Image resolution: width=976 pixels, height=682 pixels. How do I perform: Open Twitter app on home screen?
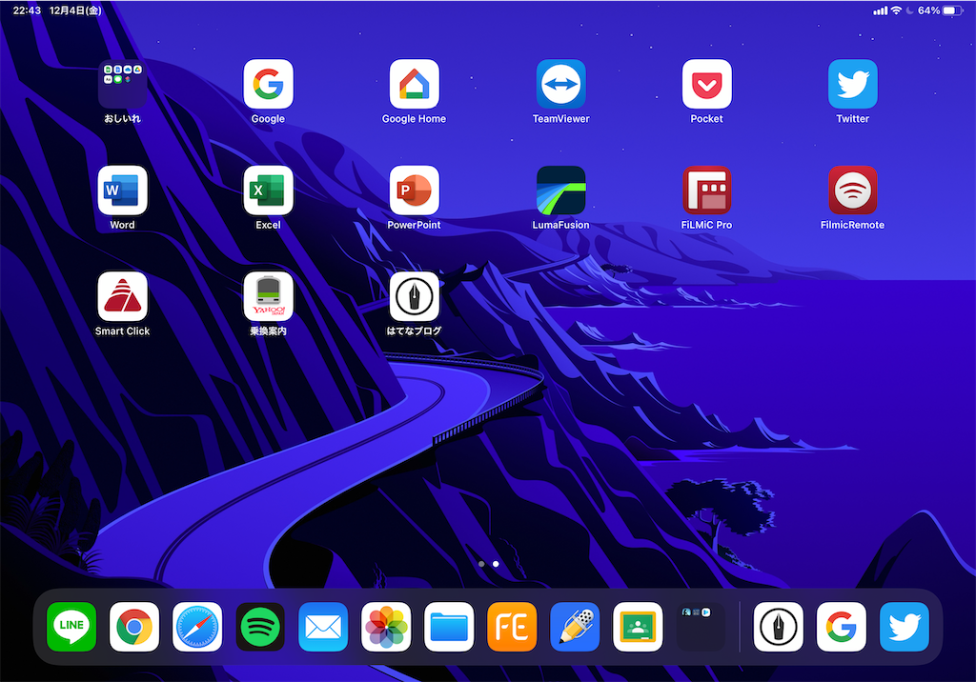point(853,84)
